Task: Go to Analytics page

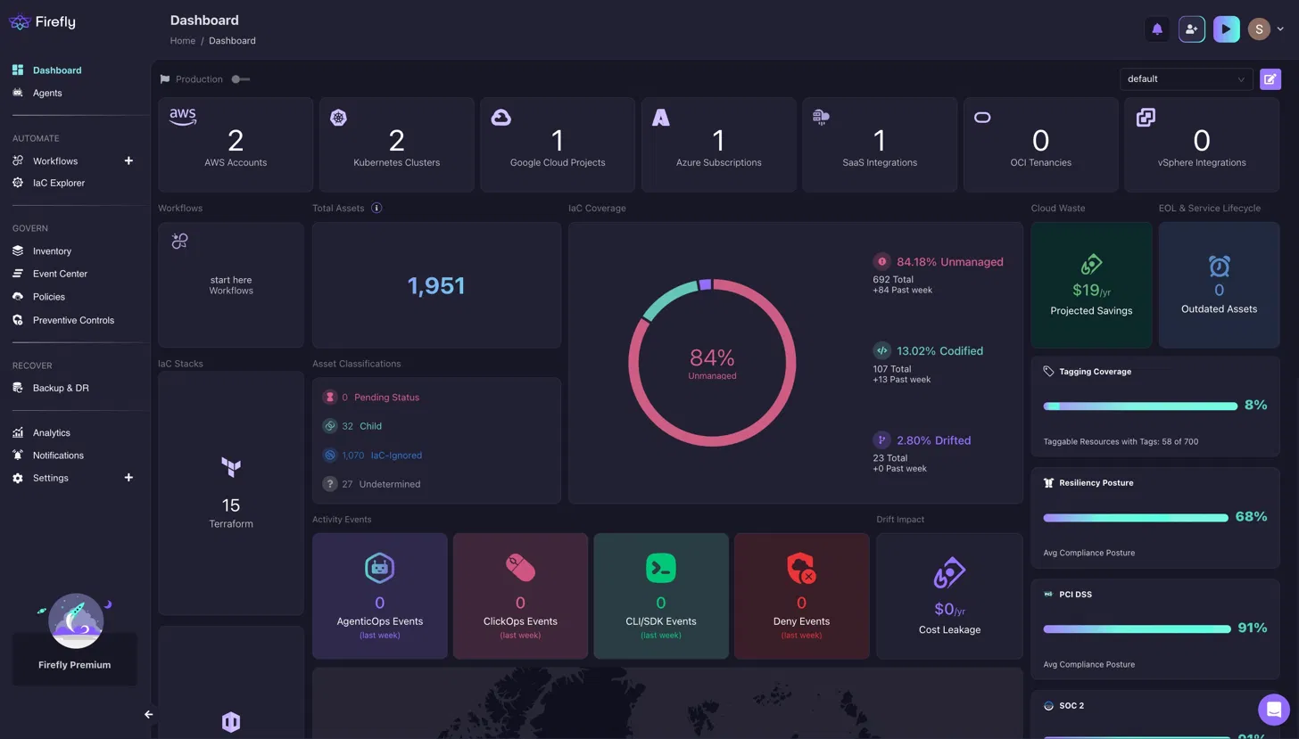Action: [51, 433]
